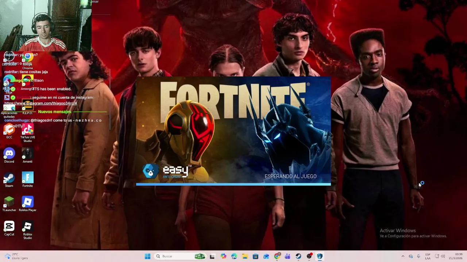
Task: Switch to OBS Studio in the taskbar
Action: point(309,256)
